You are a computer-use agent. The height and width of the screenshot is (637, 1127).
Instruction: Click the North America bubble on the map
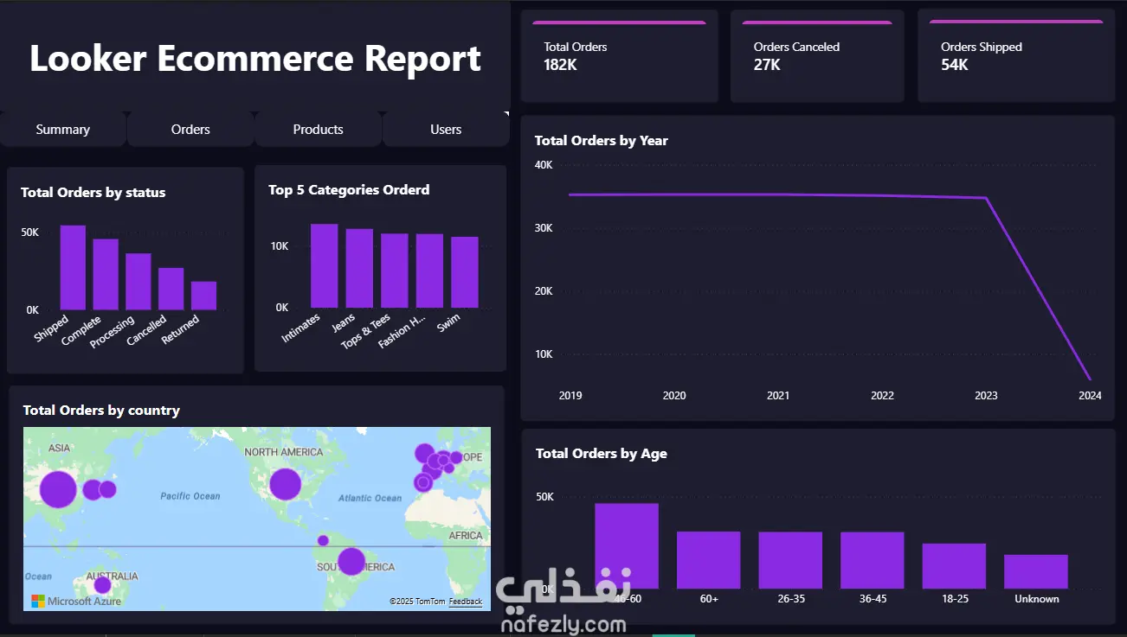pyautogui.click(x=285, y=484)
